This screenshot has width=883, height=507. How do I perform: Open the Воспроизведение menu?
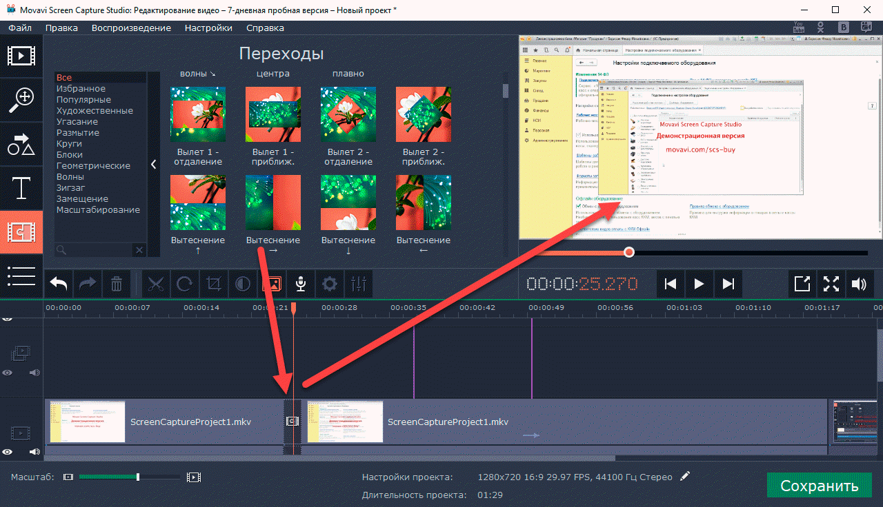131,28
